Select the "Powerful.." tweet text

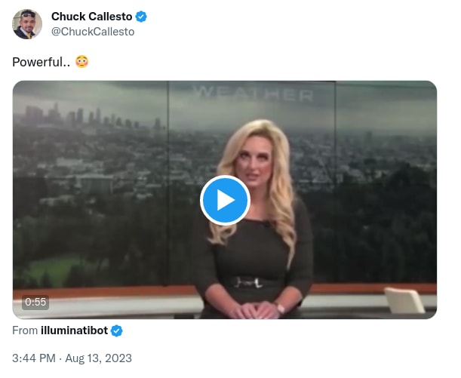coord(41,62)
